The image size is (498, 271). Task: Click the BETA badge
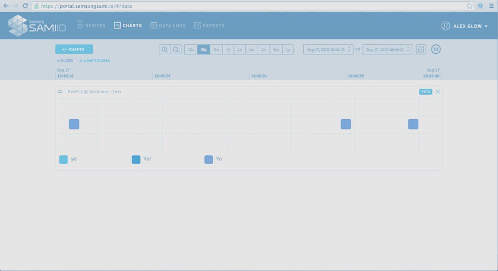pyautogui.click(x=426, y=91)
